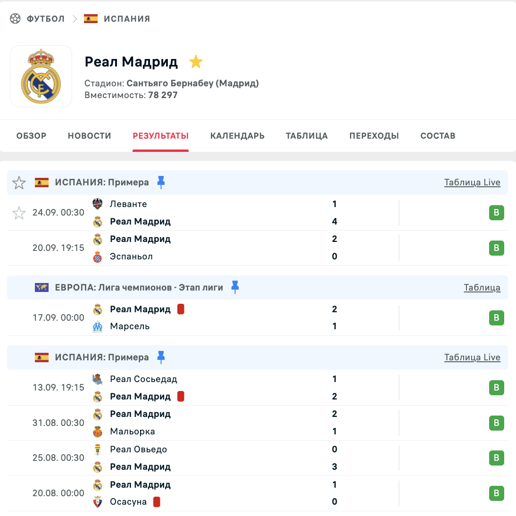Toggle the yellow favorite star beside Реал Мадрид
This screenshot has height=516, width=516.
(x=196, y=61)
